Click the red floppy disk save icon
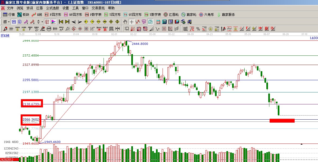This screenshot has height=162, width=318. (x=177, y=22)
